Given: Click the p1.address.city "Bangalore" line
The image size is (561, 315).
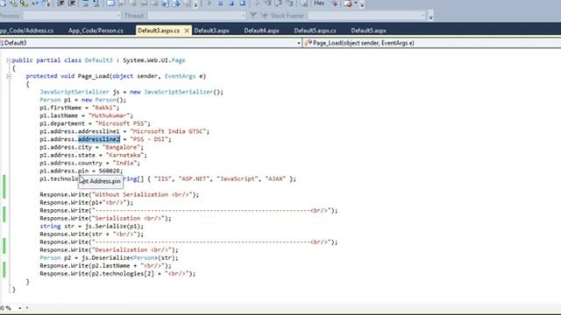Looking at the screenshot, I should [91, 147].
